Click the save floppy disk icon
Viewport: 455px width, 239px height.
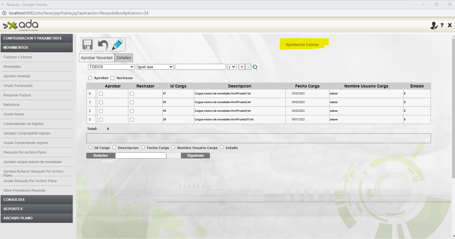pyautogui.click(x=87, y=45)
